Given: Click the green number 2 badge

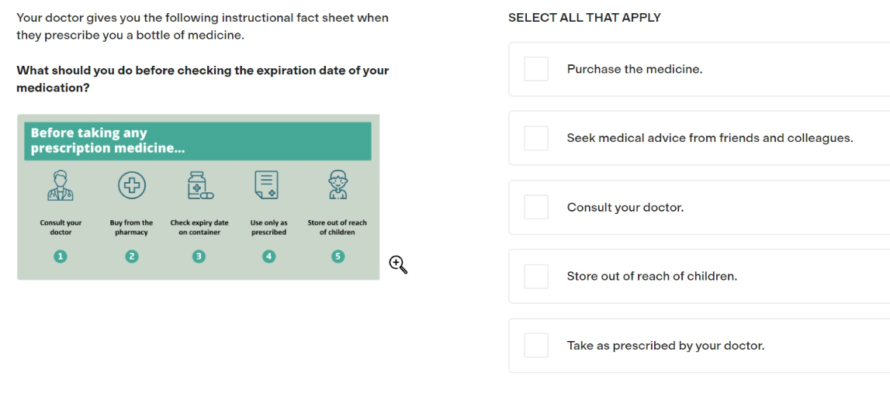Looking at the screenshot, I should pyautogui.click(x=132, y=257).
